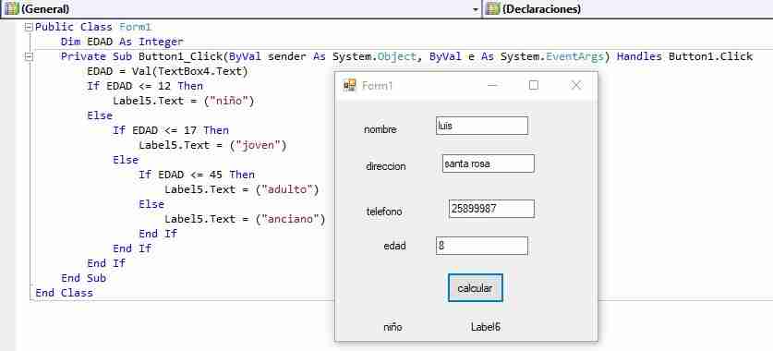Close the Form1 window

(x=575, y=85)
